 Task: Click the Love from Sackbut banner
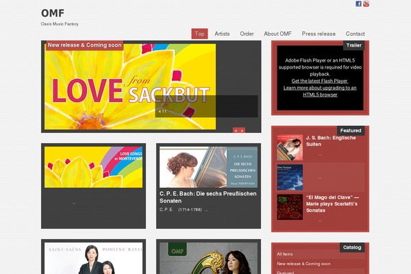(130, 86)
